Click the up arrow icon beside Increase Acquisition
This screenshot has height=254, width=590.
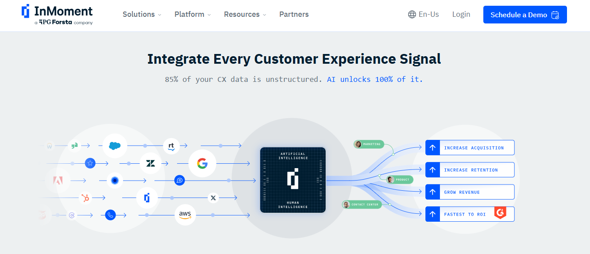(x=433, y=148)
